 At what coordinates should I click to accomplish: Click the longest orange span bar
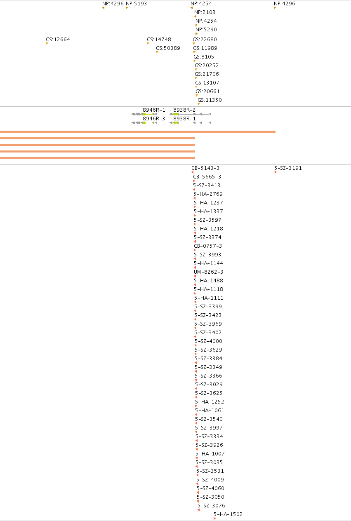138,132
